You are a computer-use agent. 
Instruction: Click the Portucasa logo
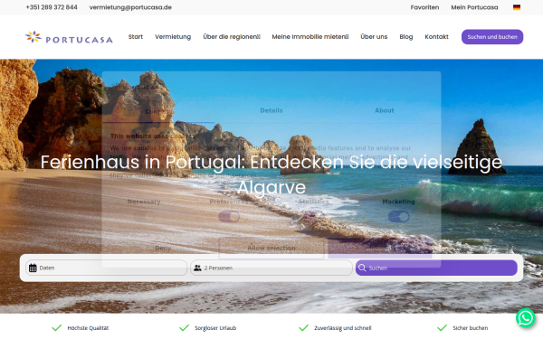point(69,37)
